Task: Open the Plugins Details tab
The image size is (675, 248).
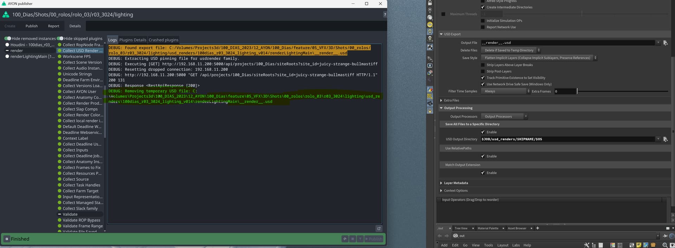Action: coord(133,40)
